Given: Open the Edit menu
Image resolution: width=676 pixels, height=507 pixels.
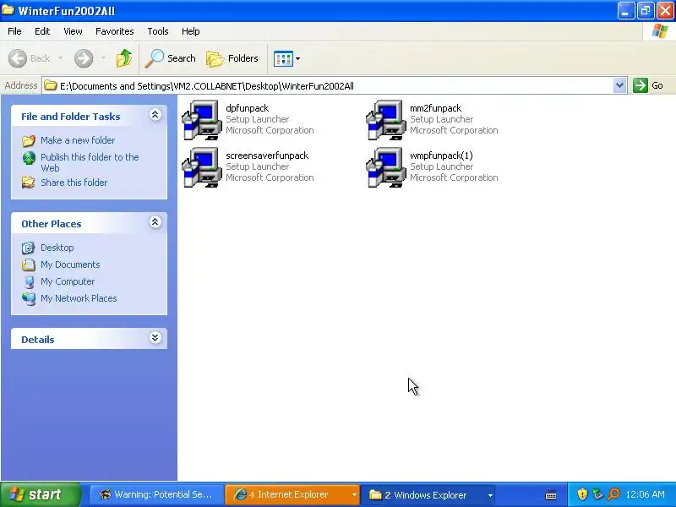Looking at the screenshot, I should 42,31.
